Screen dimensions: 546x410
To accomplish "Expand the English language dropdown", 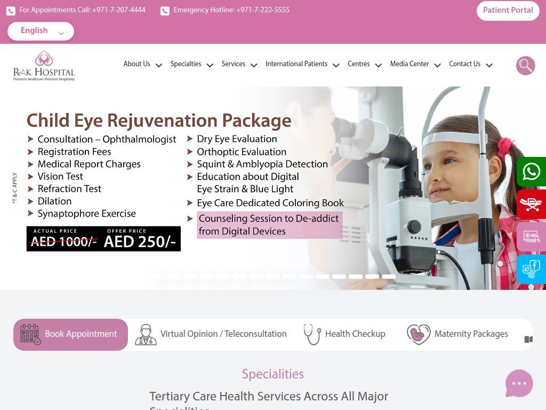I will (41, 31).
